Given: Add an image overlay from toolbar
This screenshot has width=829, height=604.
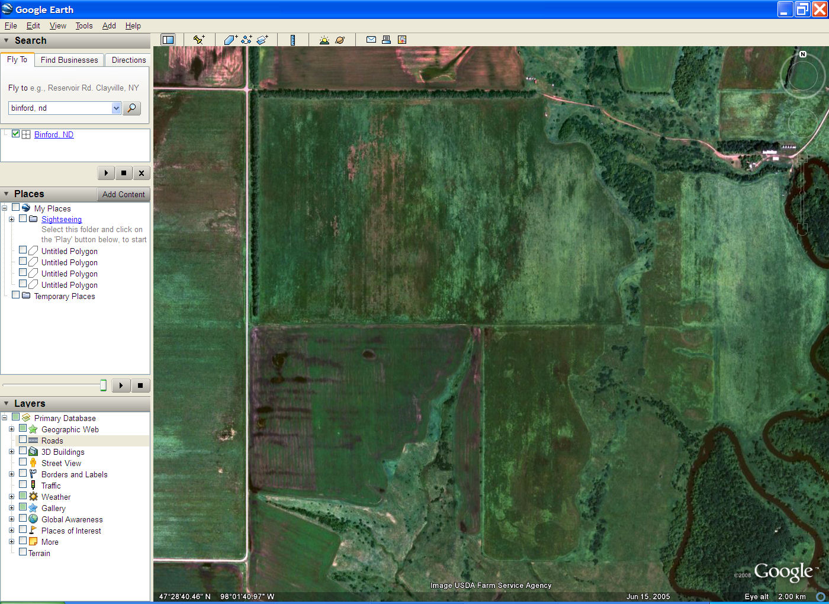Looking at the screenshot, I should click(x=262, y=40).
